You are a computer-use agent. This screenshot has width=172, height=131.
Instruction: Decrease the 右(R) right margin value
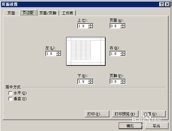click(x=123, y=55)
